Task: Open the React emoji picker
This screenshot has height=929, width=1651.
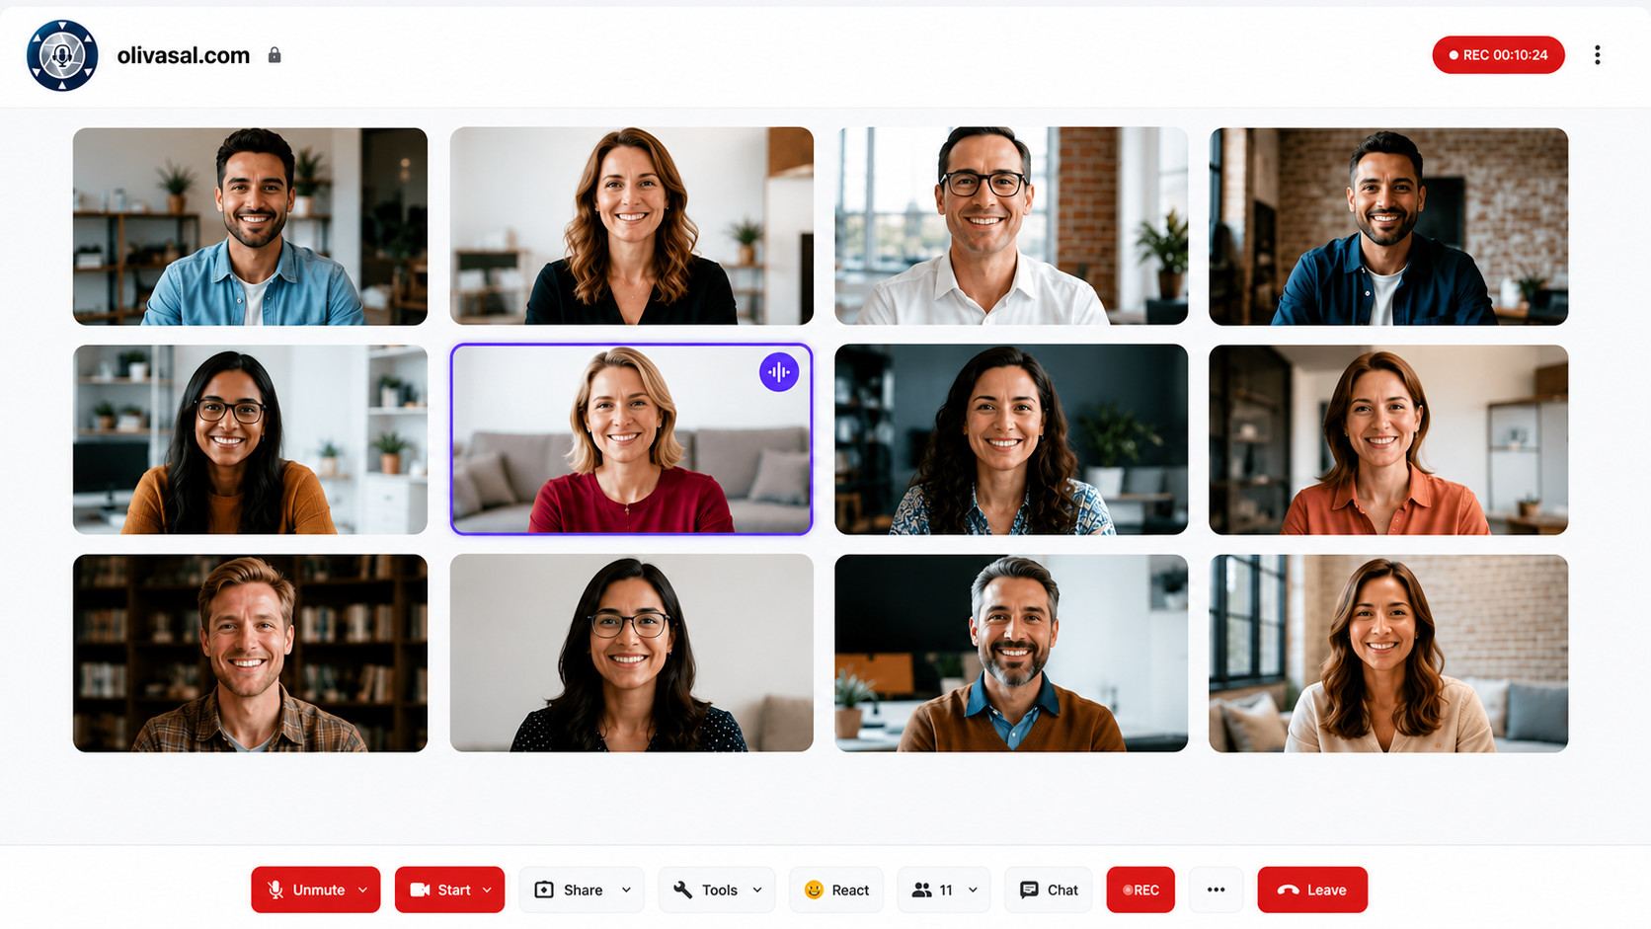Action: click(836, 890)
